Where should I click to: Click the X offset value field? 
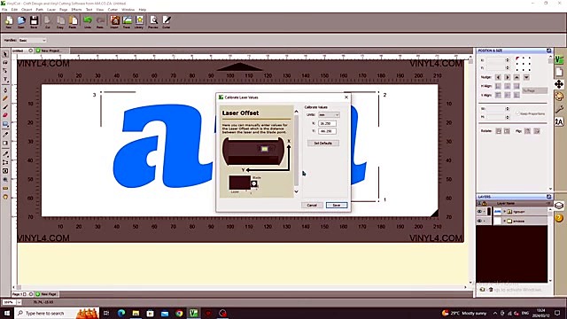327,123
